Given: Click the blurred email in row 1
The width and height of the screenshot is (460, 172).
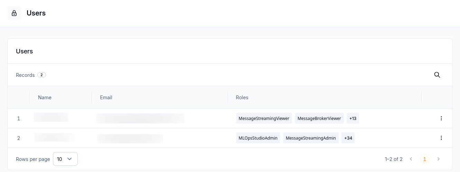Looking at the screenshot, I should (x=141, y=118).
